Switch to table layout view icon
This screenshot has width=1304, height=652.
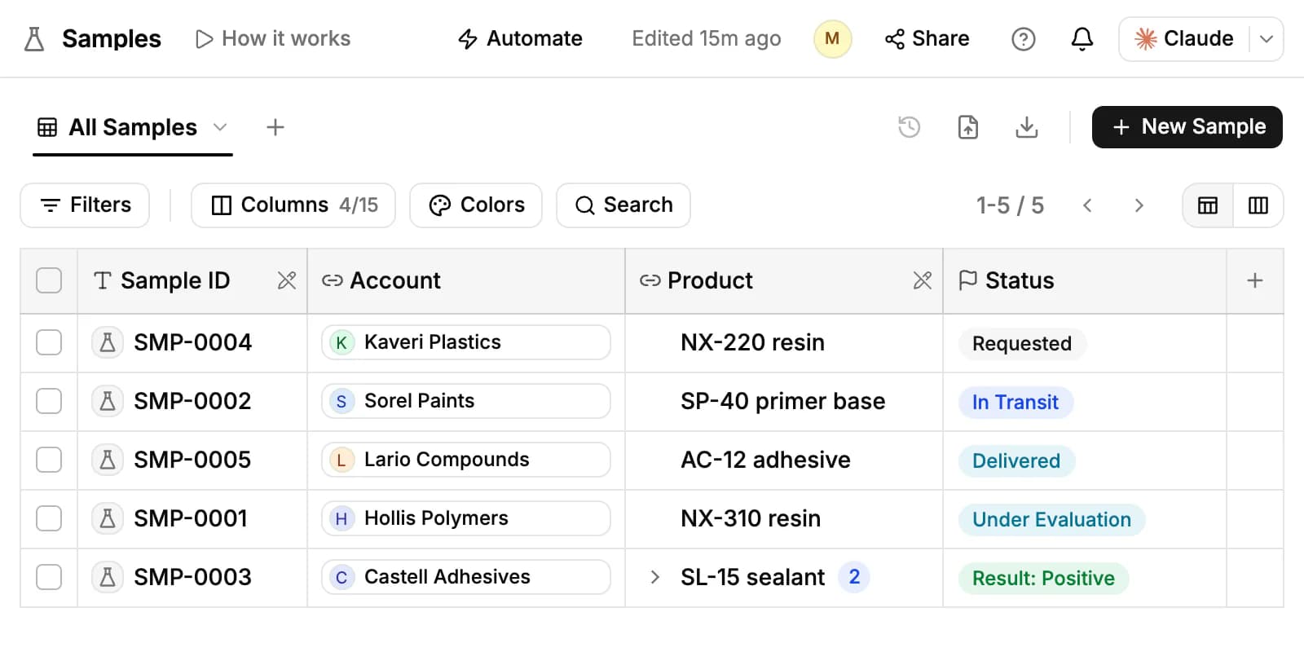point(1208,205)
